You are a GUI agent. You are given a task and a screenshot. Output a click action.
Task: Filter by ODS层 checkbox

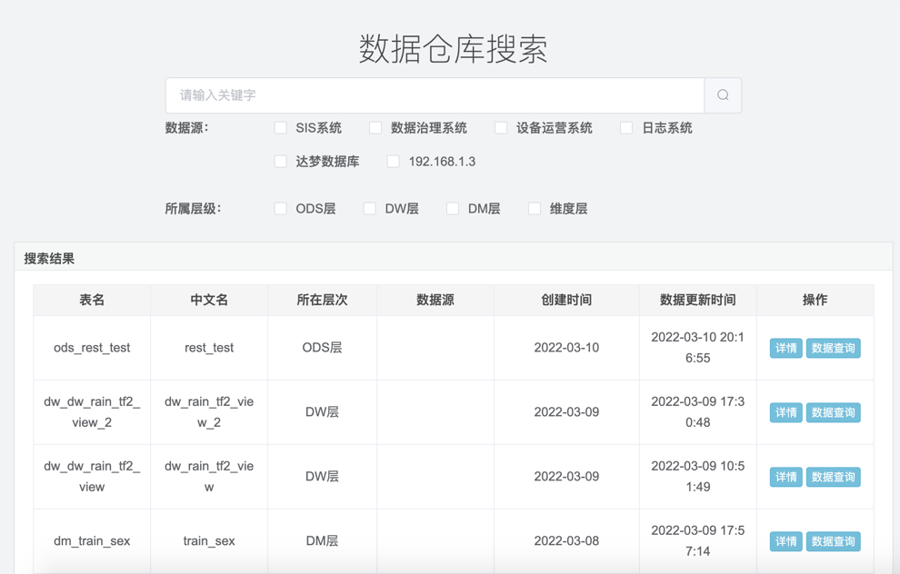(x=281, y=209)
